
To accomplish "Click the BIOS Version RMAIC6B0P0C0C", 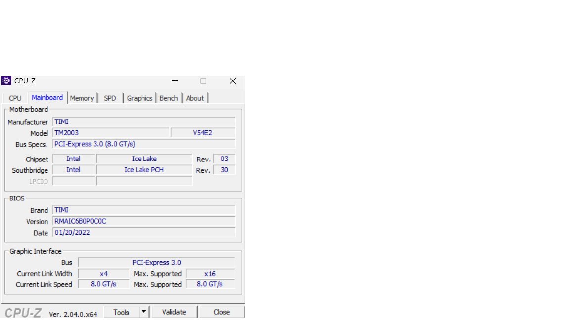I will point(144,221).
